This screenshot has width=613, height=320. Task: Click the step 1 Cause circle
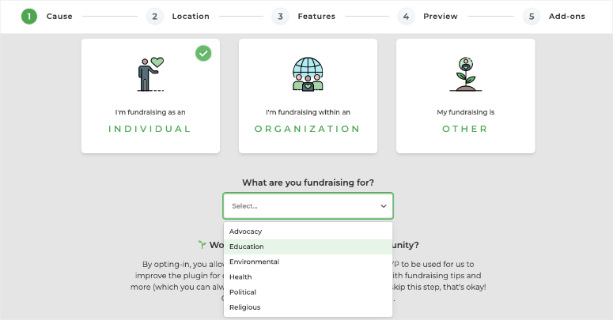click(x=29, y=17)
